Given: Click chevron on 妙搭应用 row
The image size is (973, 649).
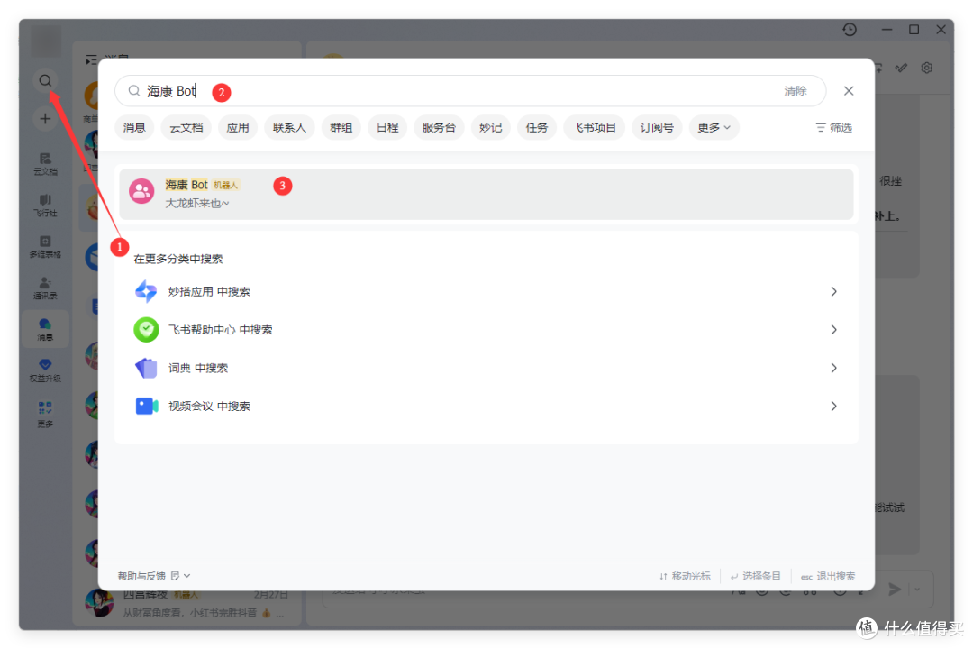Looking at the screenshot, I should pos(833,291).
